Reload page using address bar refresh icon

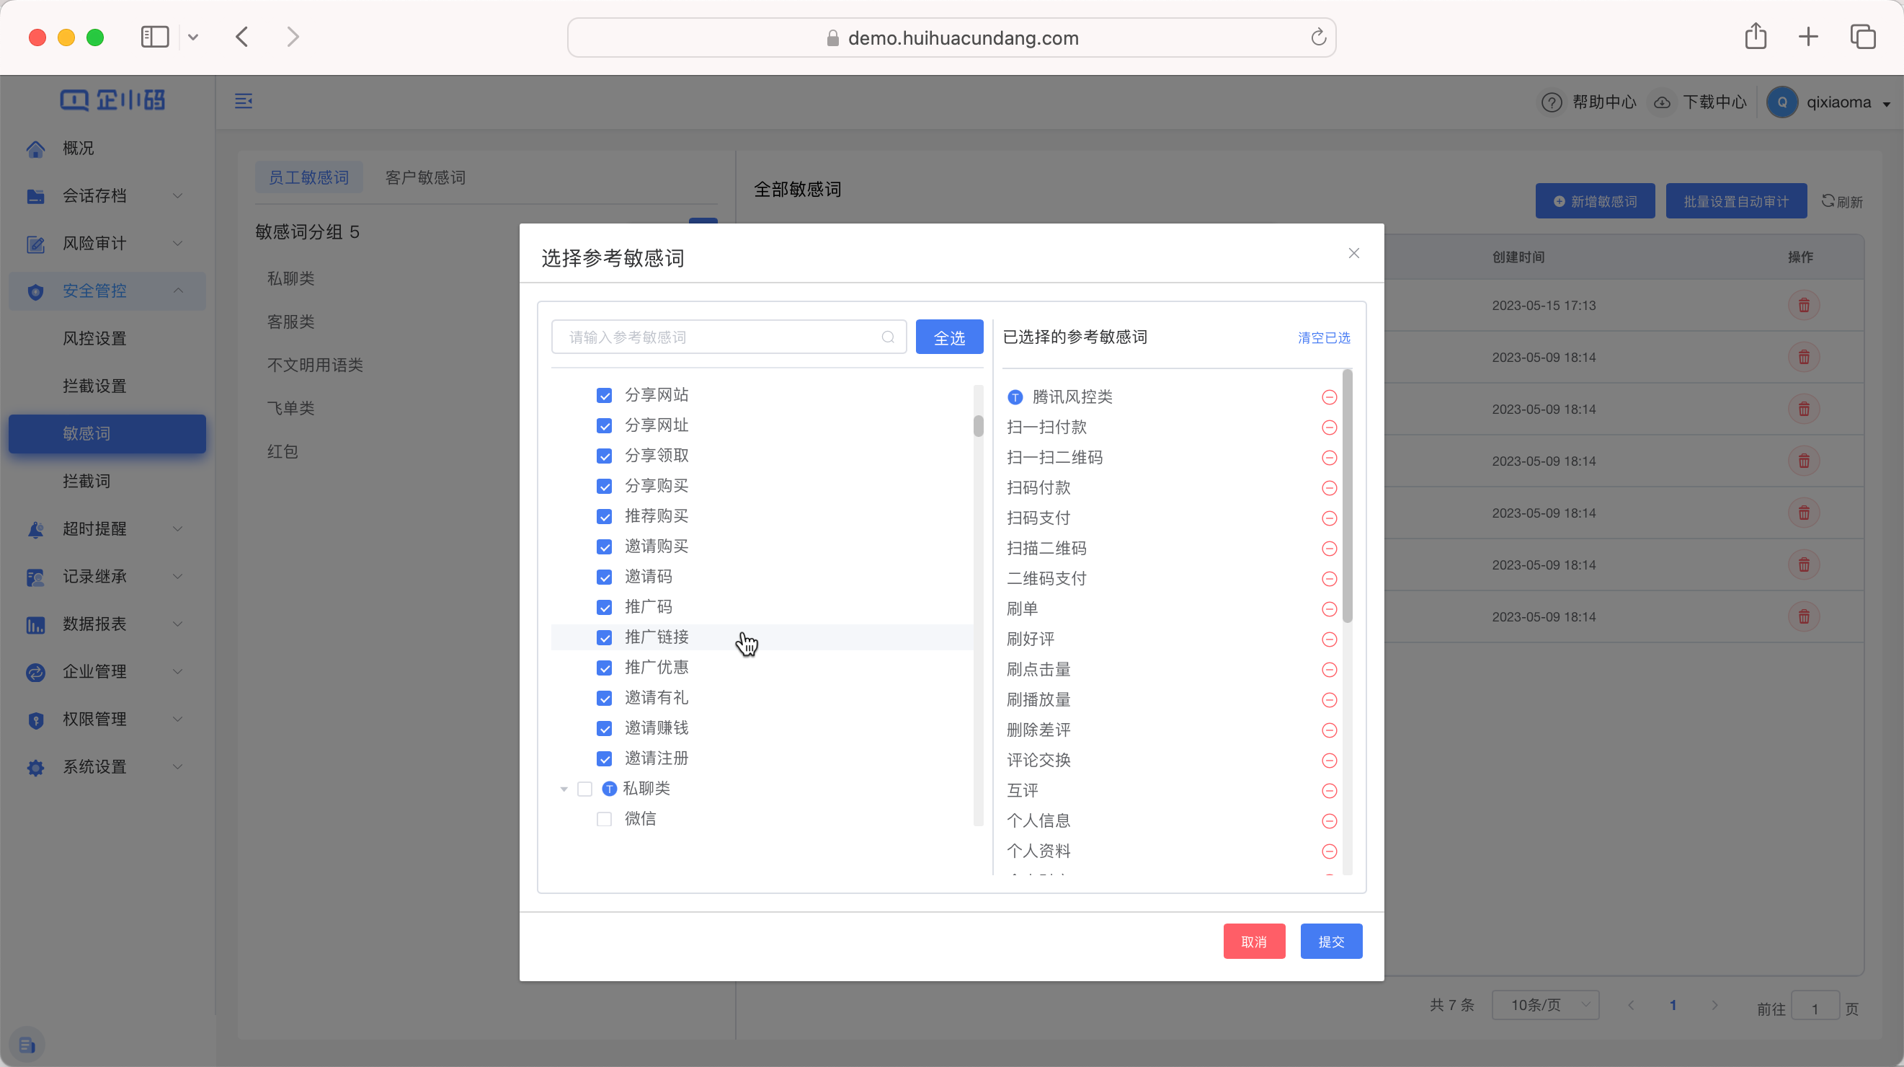[1318, 37]
